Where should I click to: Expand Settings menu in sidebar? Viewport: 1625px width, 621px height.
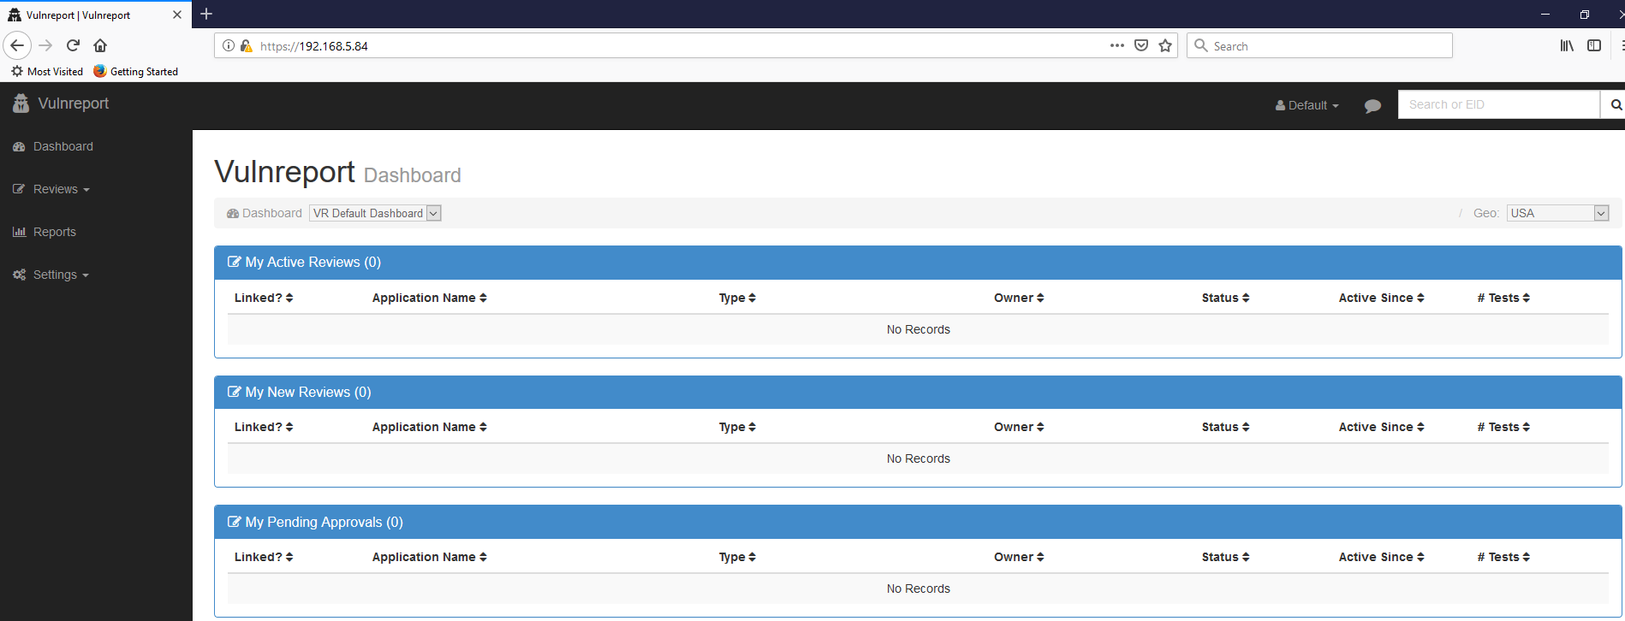(51, 275)
